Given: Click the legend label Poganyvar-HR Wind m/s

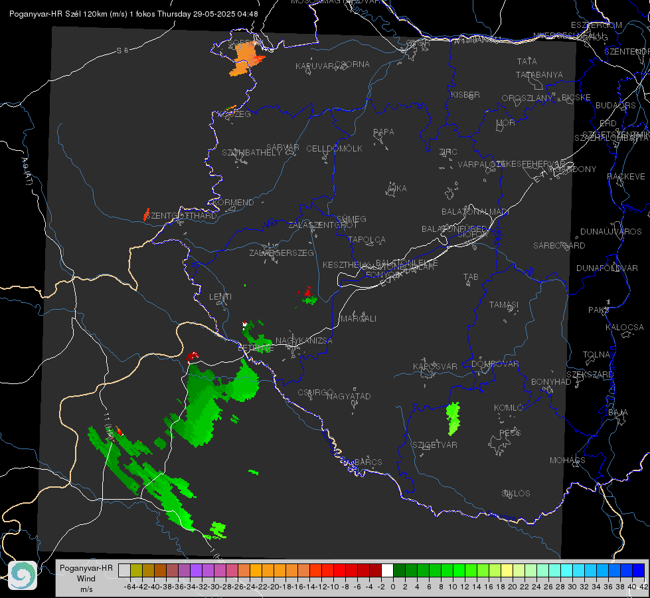Looking at the screenshot, I should point(86,579).
